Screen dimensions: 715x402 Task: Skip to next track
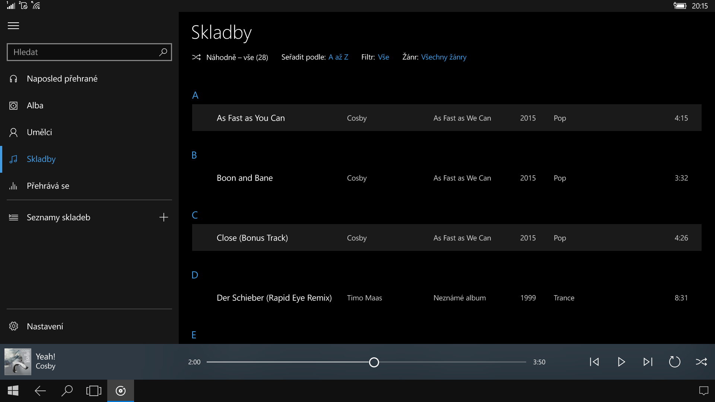pos(648,362)
